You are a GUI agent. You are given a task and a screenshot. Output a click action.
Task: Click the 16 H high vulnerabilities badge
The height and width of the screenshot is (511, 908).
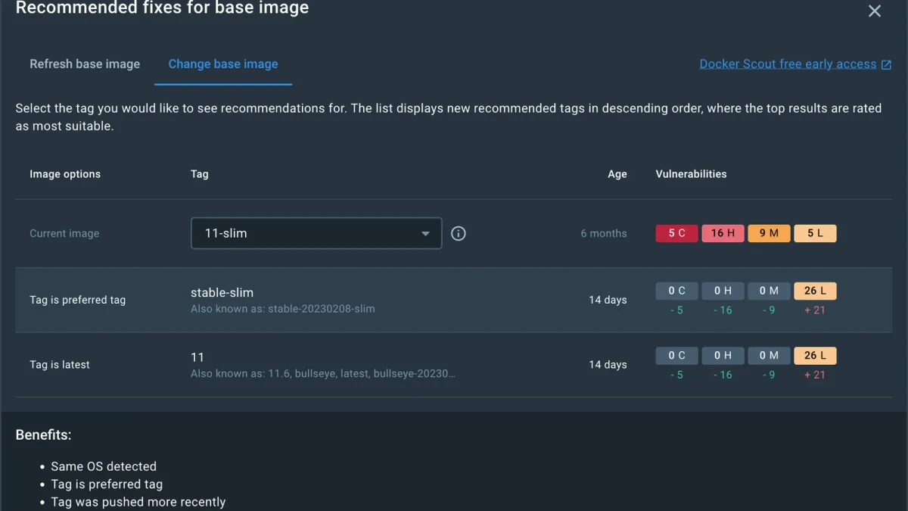point(723,233)
